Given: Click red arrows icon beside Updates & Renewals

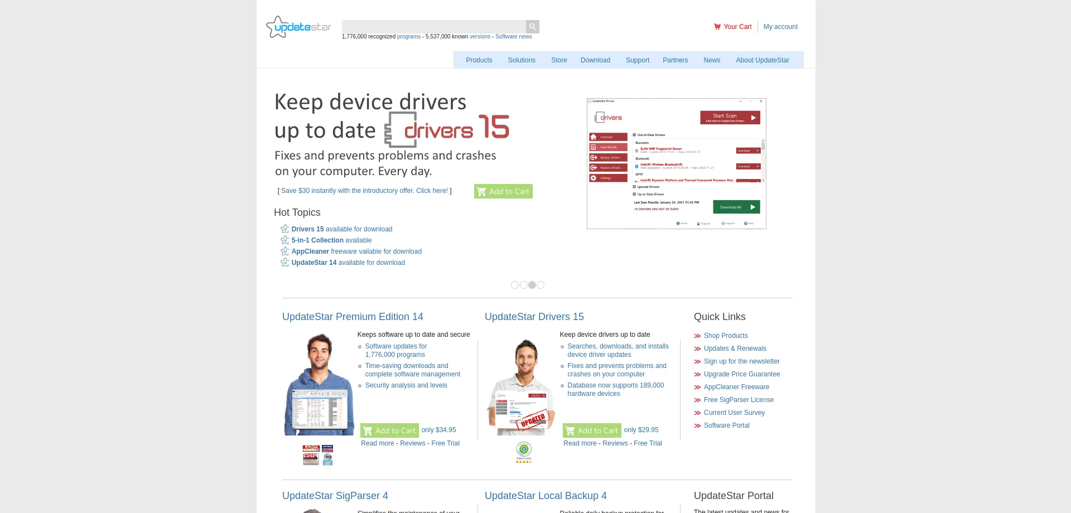Looking at the screenshot, I should [x=697, y=349].
